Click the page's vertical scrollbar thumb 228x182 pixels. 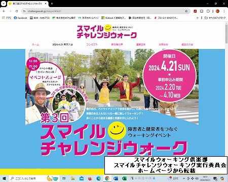point(226,34)
